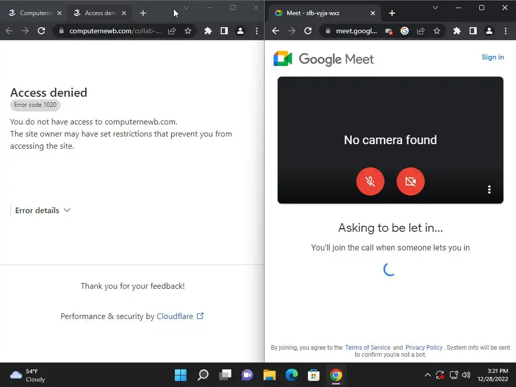The width and height of the screenshot is (516, 387).
Task: Open Task View on the taskbar
Action: 225,375
